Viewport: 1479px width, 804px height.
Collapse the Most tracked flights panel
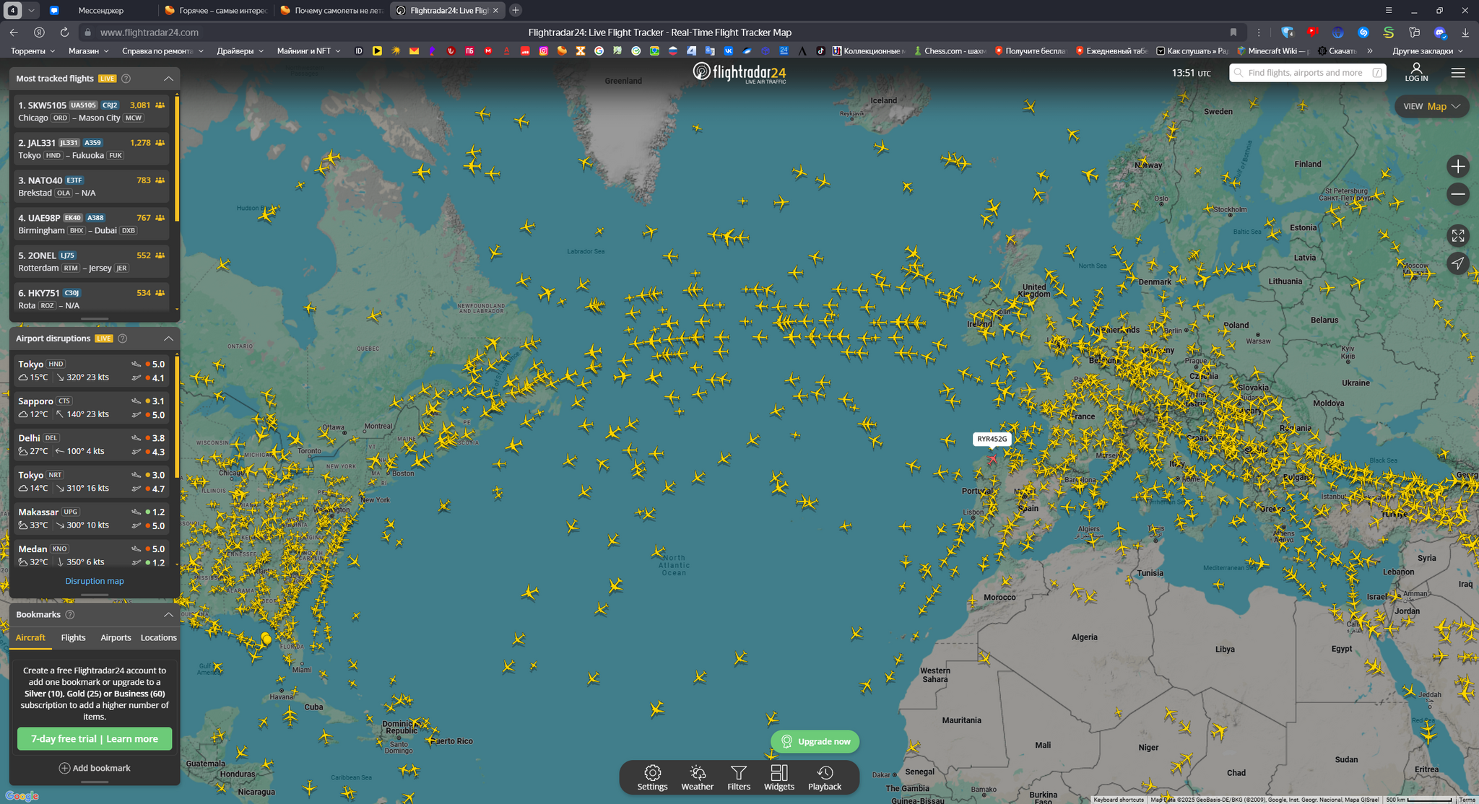(x=168, y=79)
